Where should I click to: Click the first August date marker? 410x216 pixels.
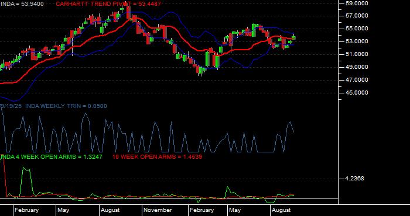tap(110, 210)
